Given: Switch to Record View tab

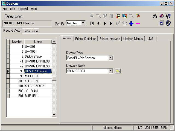Looking at the screenshot, I should click(11, 31).
